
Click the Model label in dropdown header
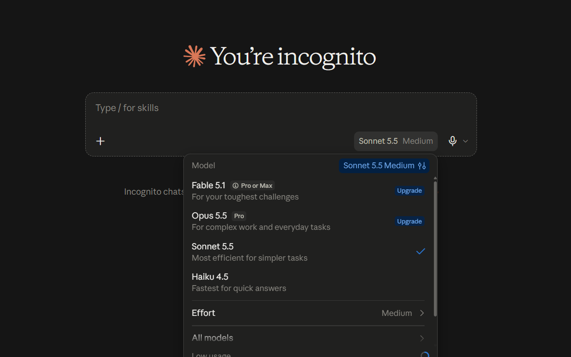[203, 165]
